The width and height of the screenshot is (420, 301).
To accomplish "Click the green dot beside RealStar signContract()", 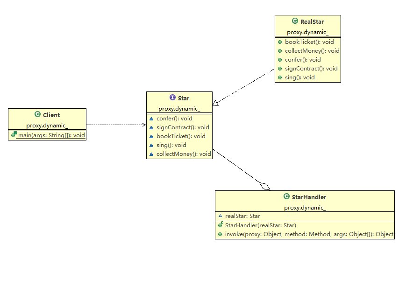I will click(280, 69).
